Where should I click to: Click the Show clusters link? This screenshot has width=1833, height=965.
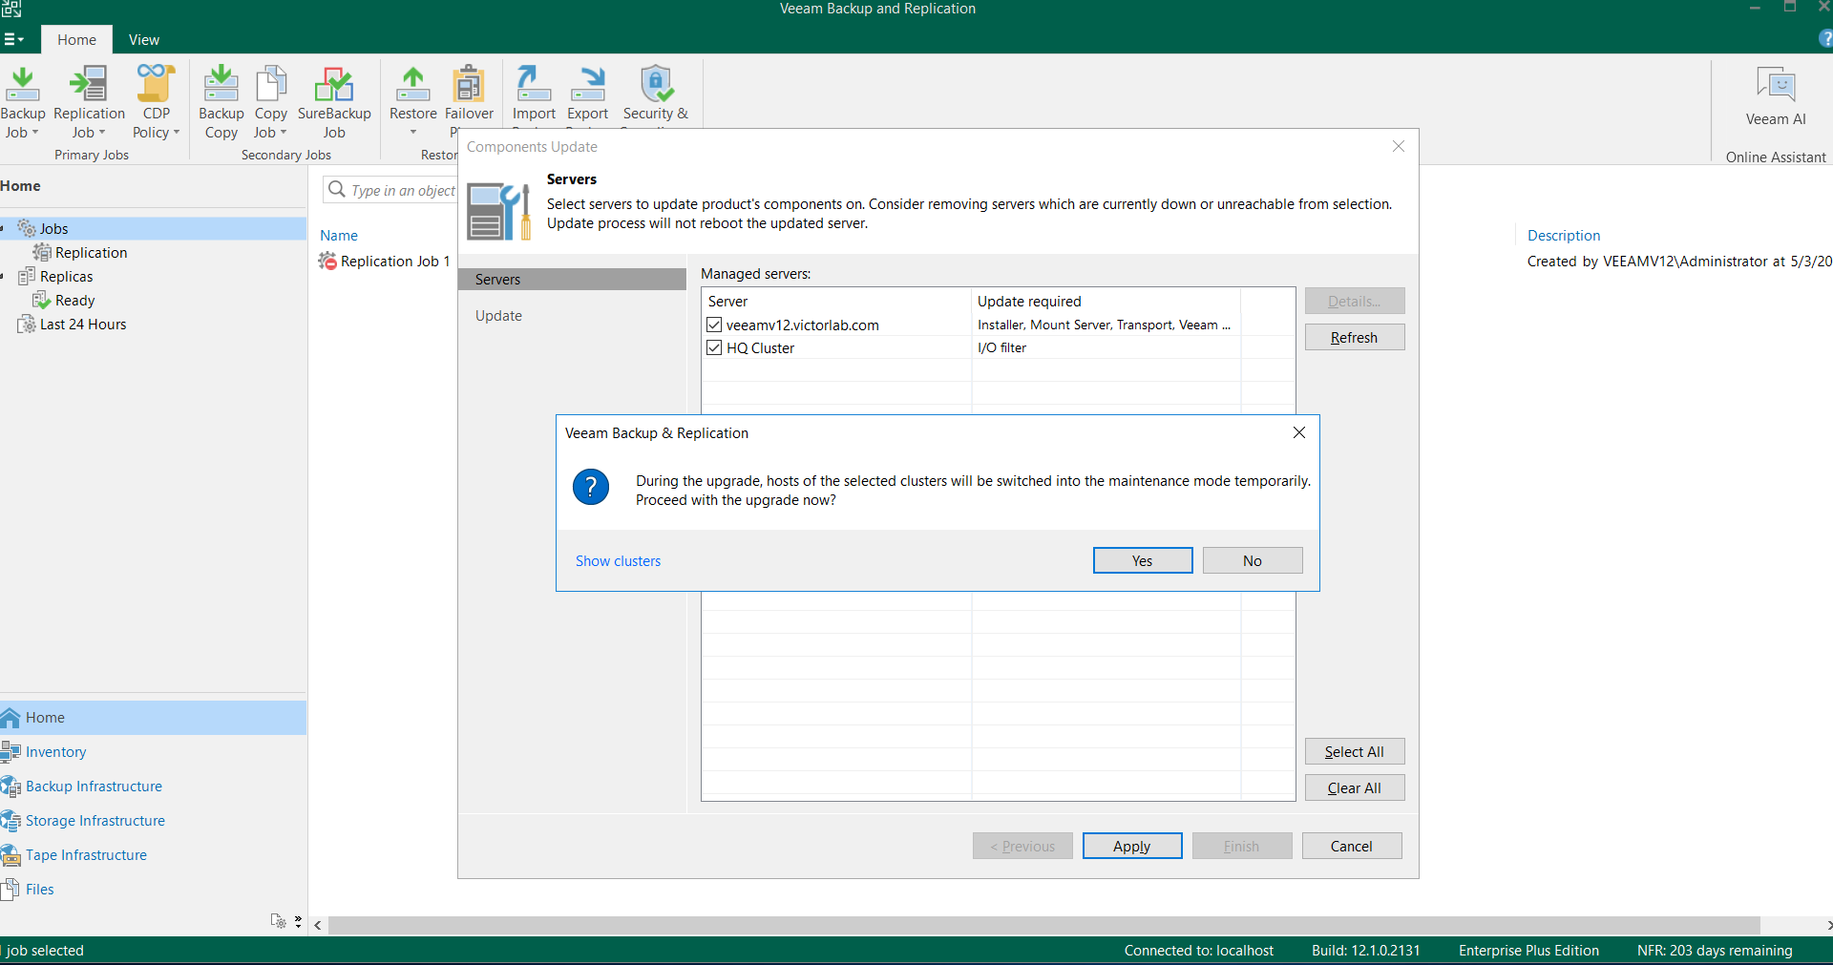click(x=618, y=561)
